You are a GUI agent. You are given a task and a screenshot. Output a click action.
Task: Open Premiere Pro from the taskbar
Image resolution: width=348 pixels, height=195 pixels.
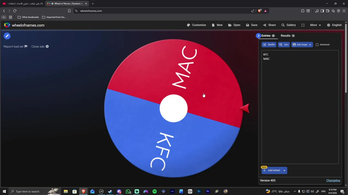(x=208, y=191)
